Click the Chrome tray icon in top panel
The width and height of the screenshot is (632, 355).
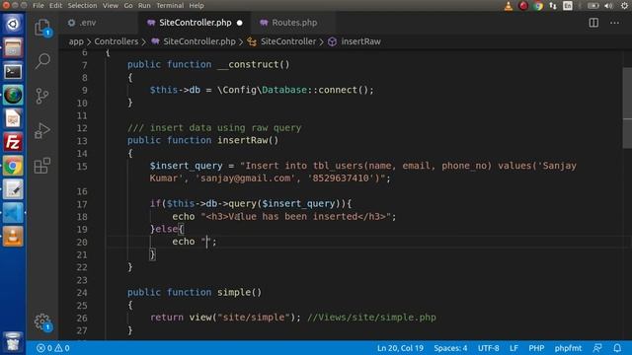537,6
